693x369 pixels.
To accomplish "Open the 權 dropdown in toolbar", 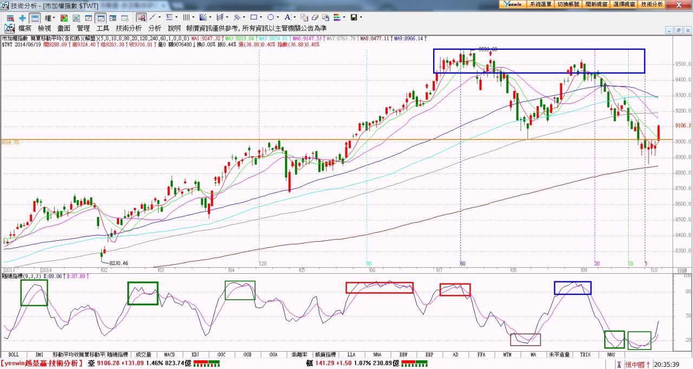I will pos(49,17).
